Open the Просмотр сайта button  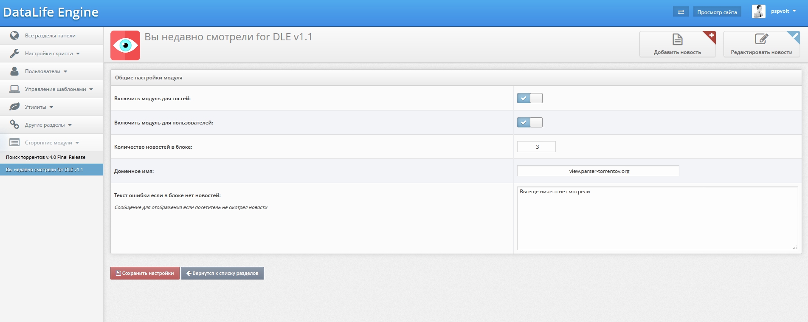point(717,12)
